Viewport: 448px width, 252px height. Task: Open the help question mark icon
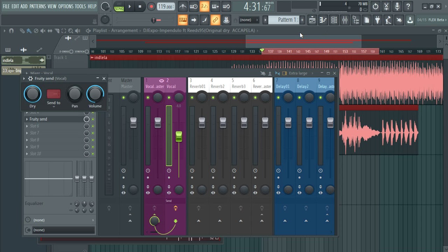pyautogui.click(x=408, y=6)
